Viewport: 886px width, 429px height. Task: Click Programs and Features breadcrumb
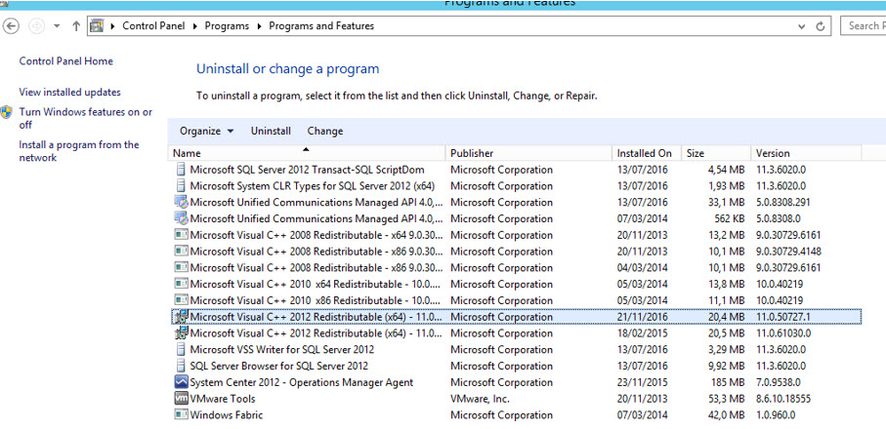point(321,26)
